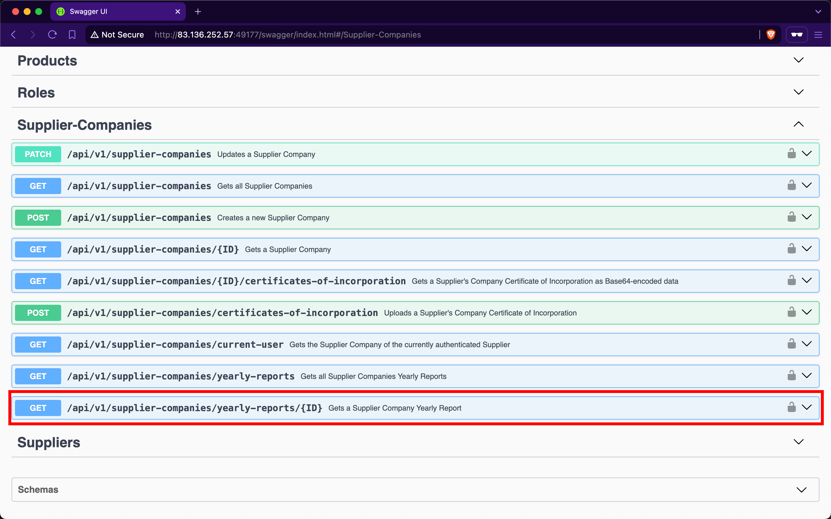This screenshot has height=519, width=831.
Task: Click the 'Updates a Supplier Company' description
Action: [x=266, y=155]
